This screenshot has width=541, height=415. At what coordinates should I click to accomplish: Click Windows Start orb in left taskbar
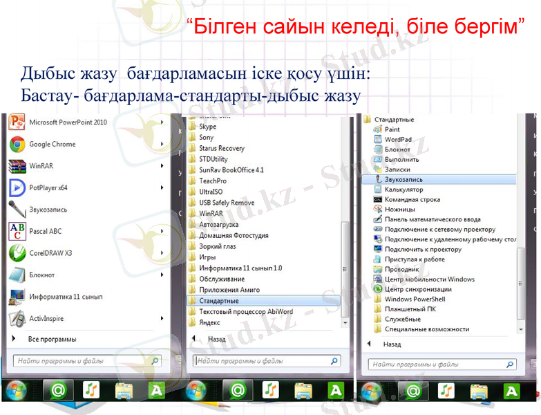pyautogui.click(x=17, y=391)
